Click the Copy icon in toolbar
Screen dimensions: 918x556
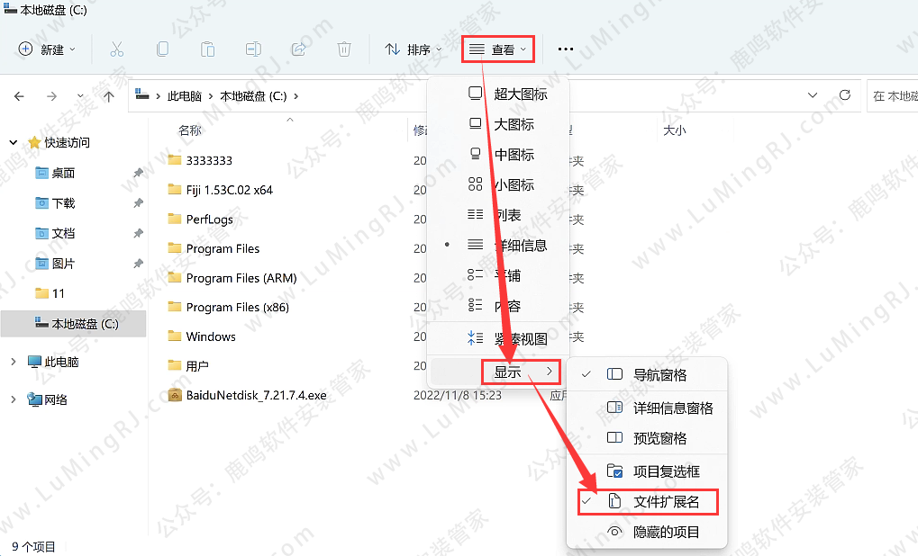point(162,49)
